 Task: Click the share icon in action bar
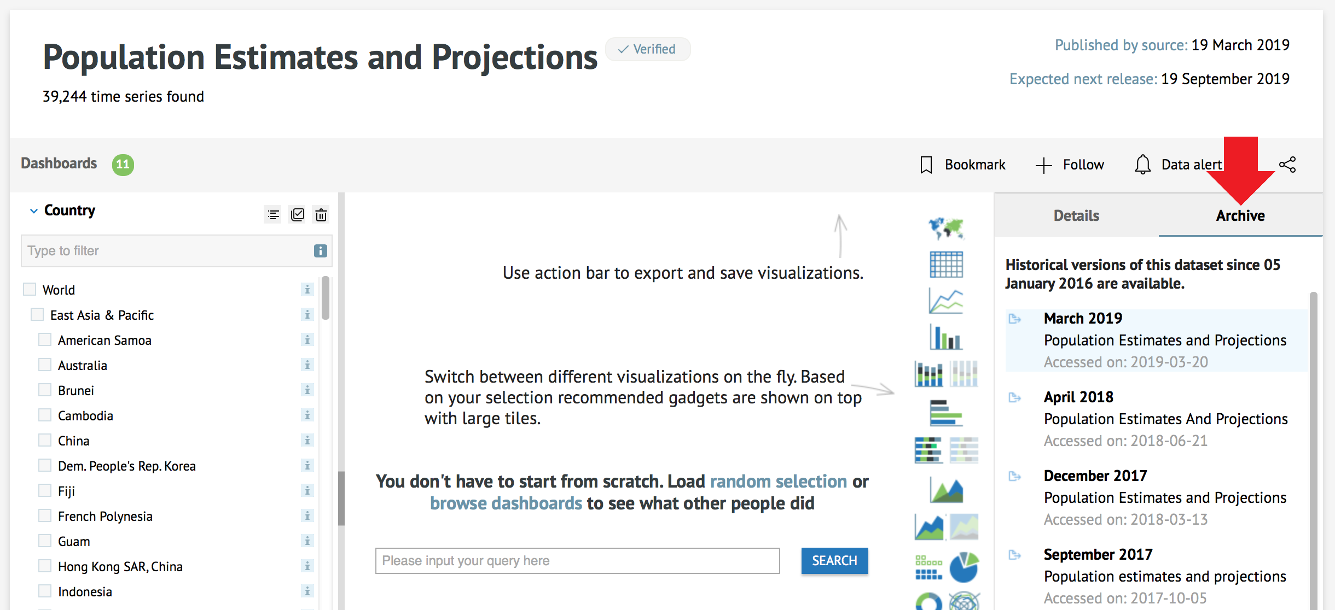pos(1287,165)
